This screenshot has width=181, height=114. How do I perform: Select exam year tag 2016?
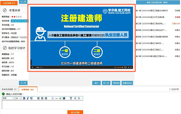click(26, 21)
